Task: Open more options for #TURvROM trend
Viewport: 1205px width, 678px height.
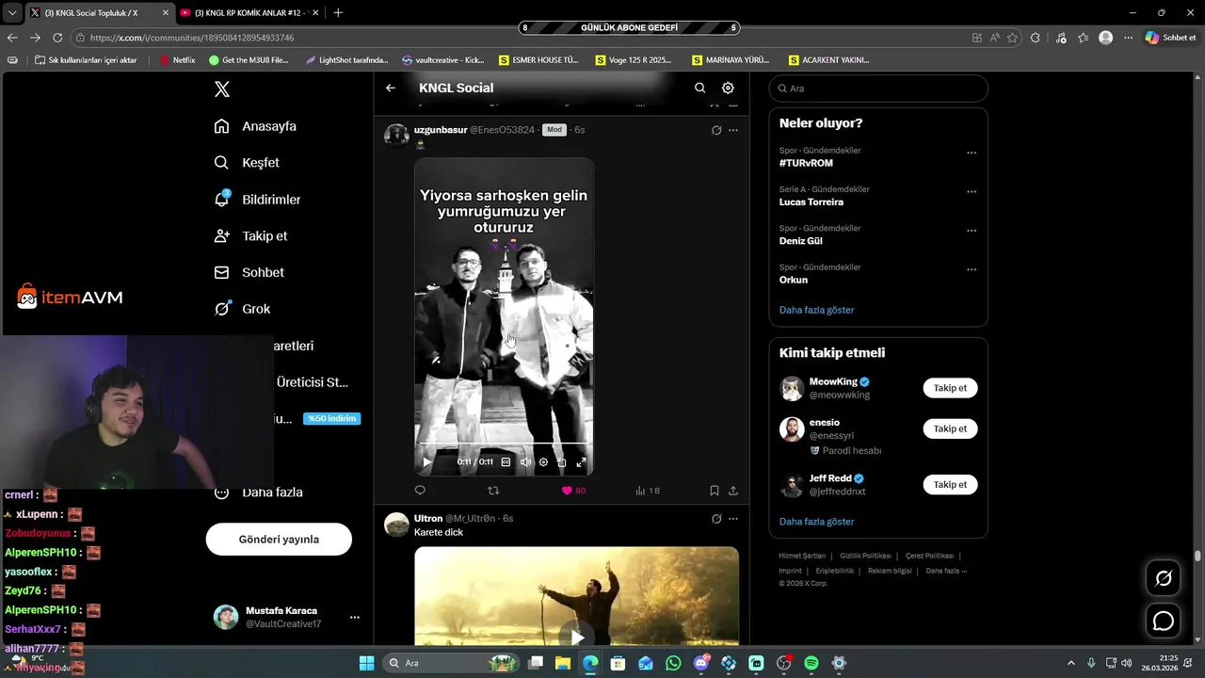Action: pos(972,153)
